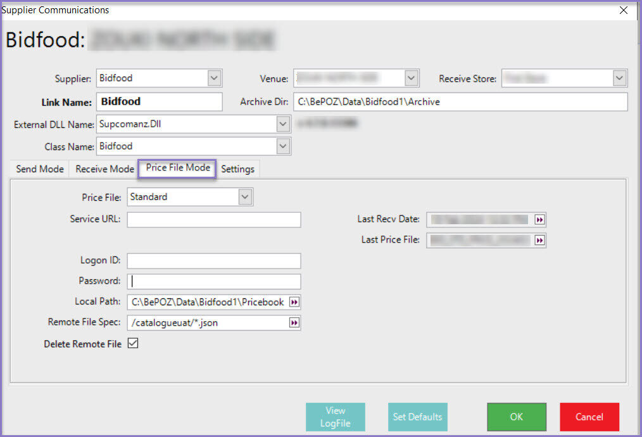
Task: Click the Last Recv Date arrow icon
Action: coord(539,220)
